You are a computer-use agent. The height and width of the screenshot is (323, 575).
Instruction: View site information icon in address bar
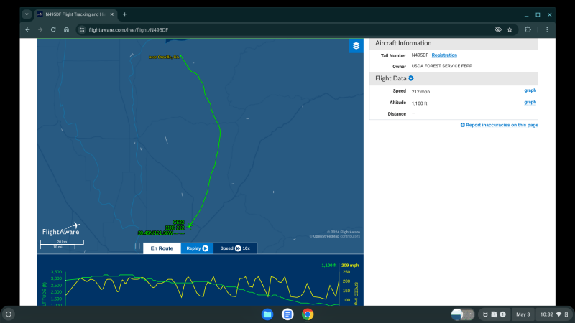click(x=82, y=29)
